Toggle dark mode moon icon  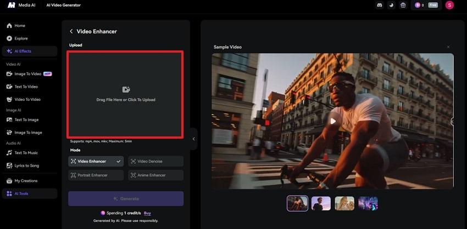pyautogui.click(x=391, y=5)
